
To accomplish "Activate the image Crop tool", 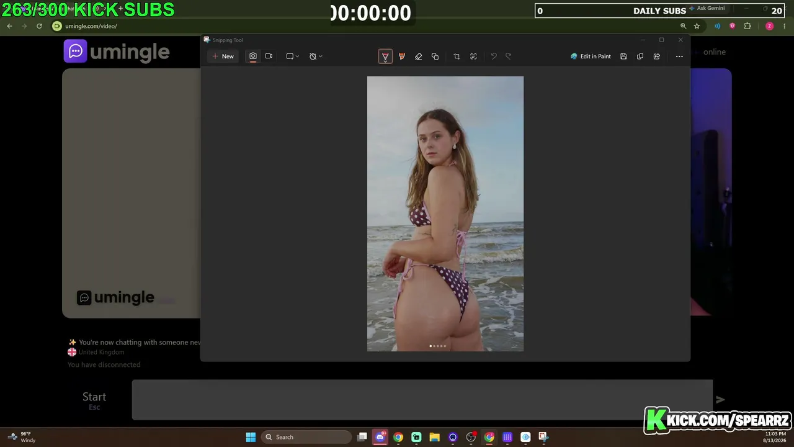I will pos(457,56).
